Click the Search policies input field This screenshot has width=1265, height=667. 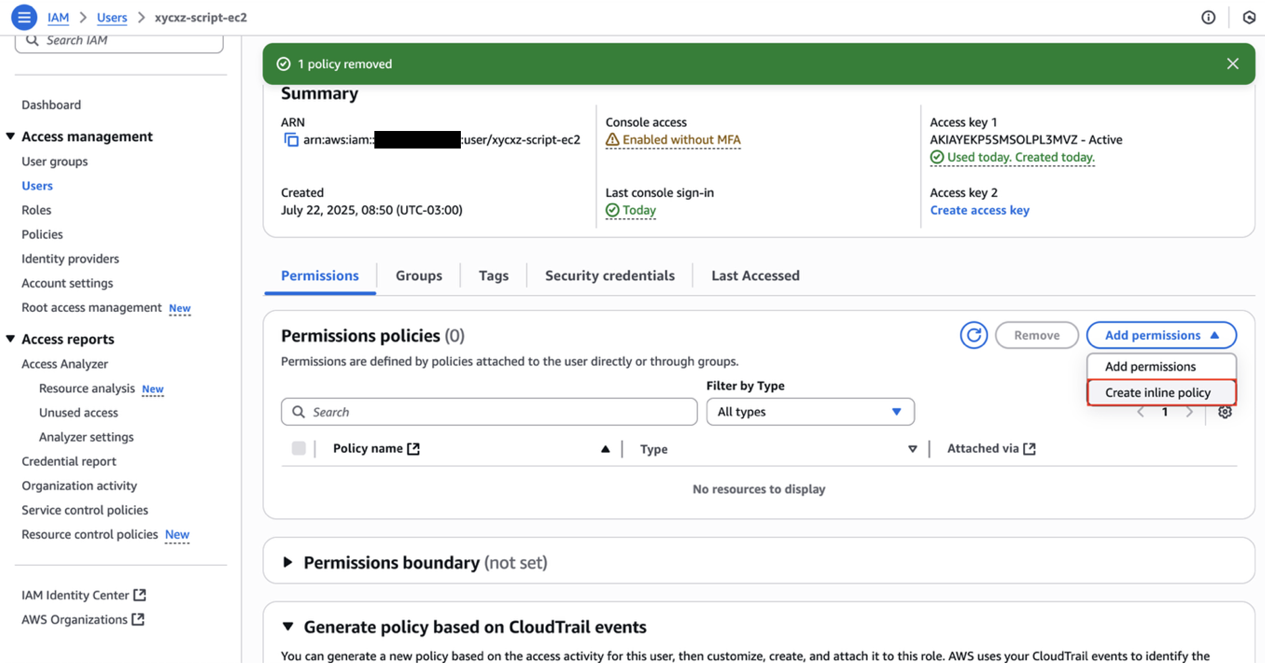(x=489, y=412)
